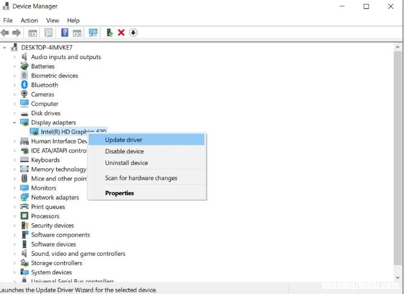Select the Disk drives tree item text

(46, 113)
